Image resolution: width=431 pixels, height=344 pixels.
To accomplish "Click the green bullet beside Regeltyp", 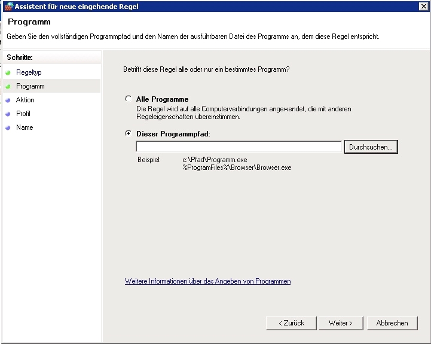I will [x=8, y=72].
